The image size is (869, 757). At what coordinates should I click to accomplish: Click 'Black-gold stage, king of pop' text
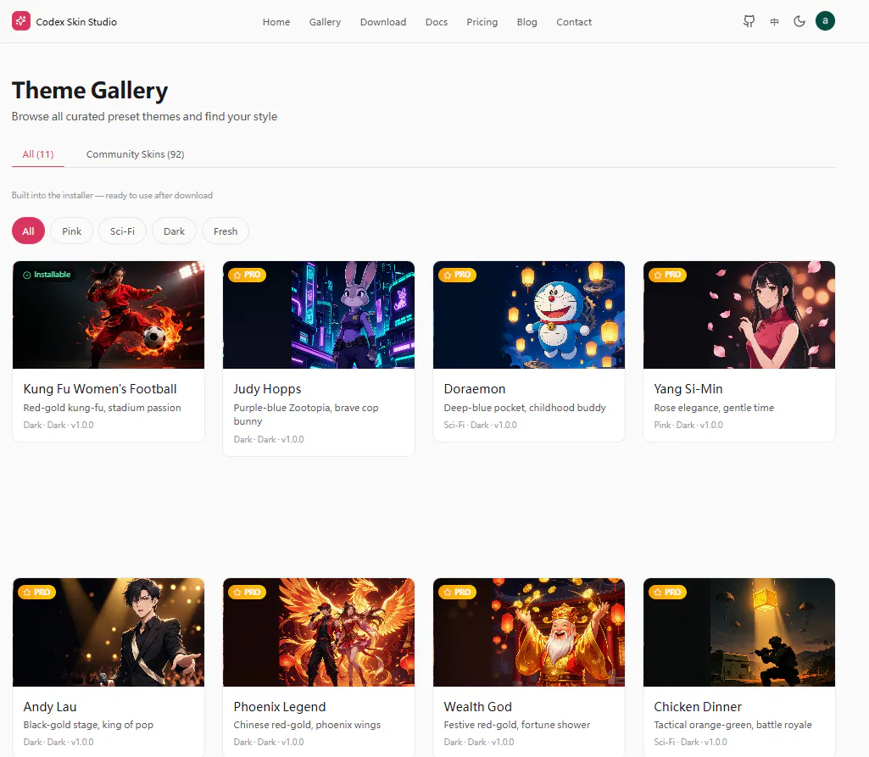tap(88, 725)
